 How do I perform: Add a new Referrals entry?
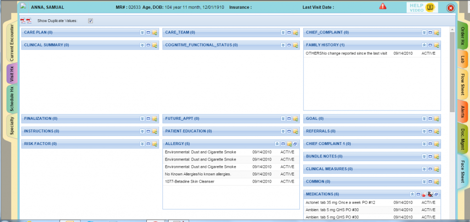436,131
